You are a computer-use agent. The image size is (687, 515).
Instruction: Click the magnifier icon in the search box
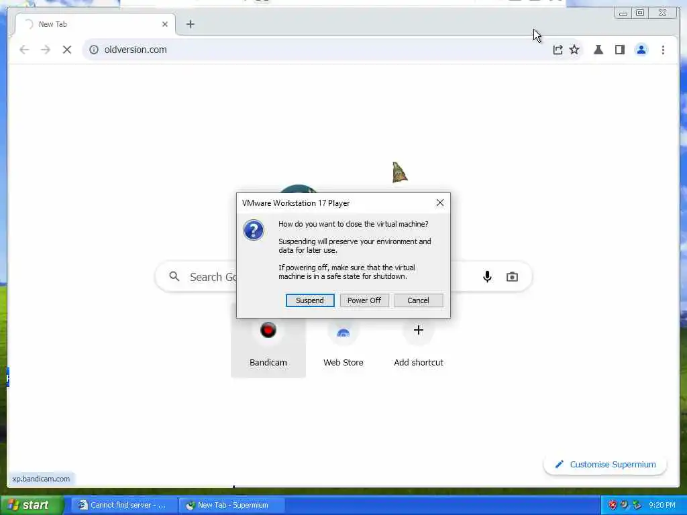pos(174,276)
